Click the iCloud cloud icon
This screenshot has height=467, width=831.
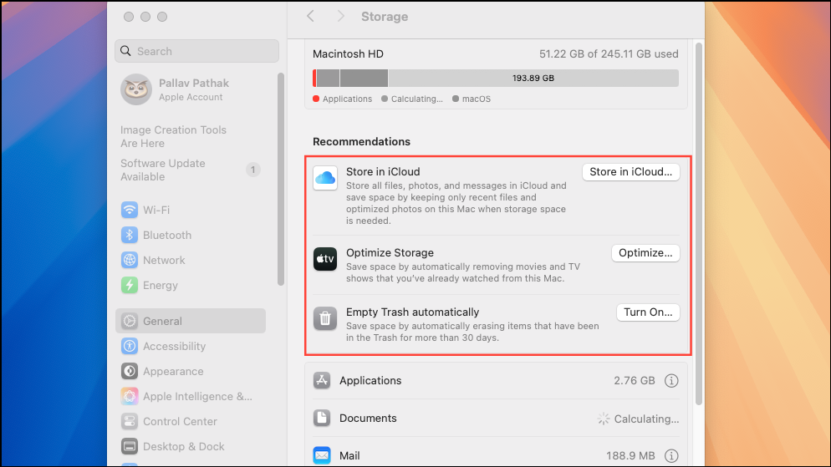325,178
